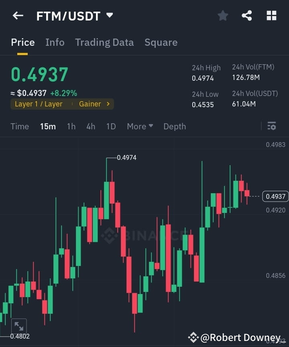Viewport: 289px width, 347px height.
Task: Switch chart to 1D interval
Action: (x=110, y=126)
